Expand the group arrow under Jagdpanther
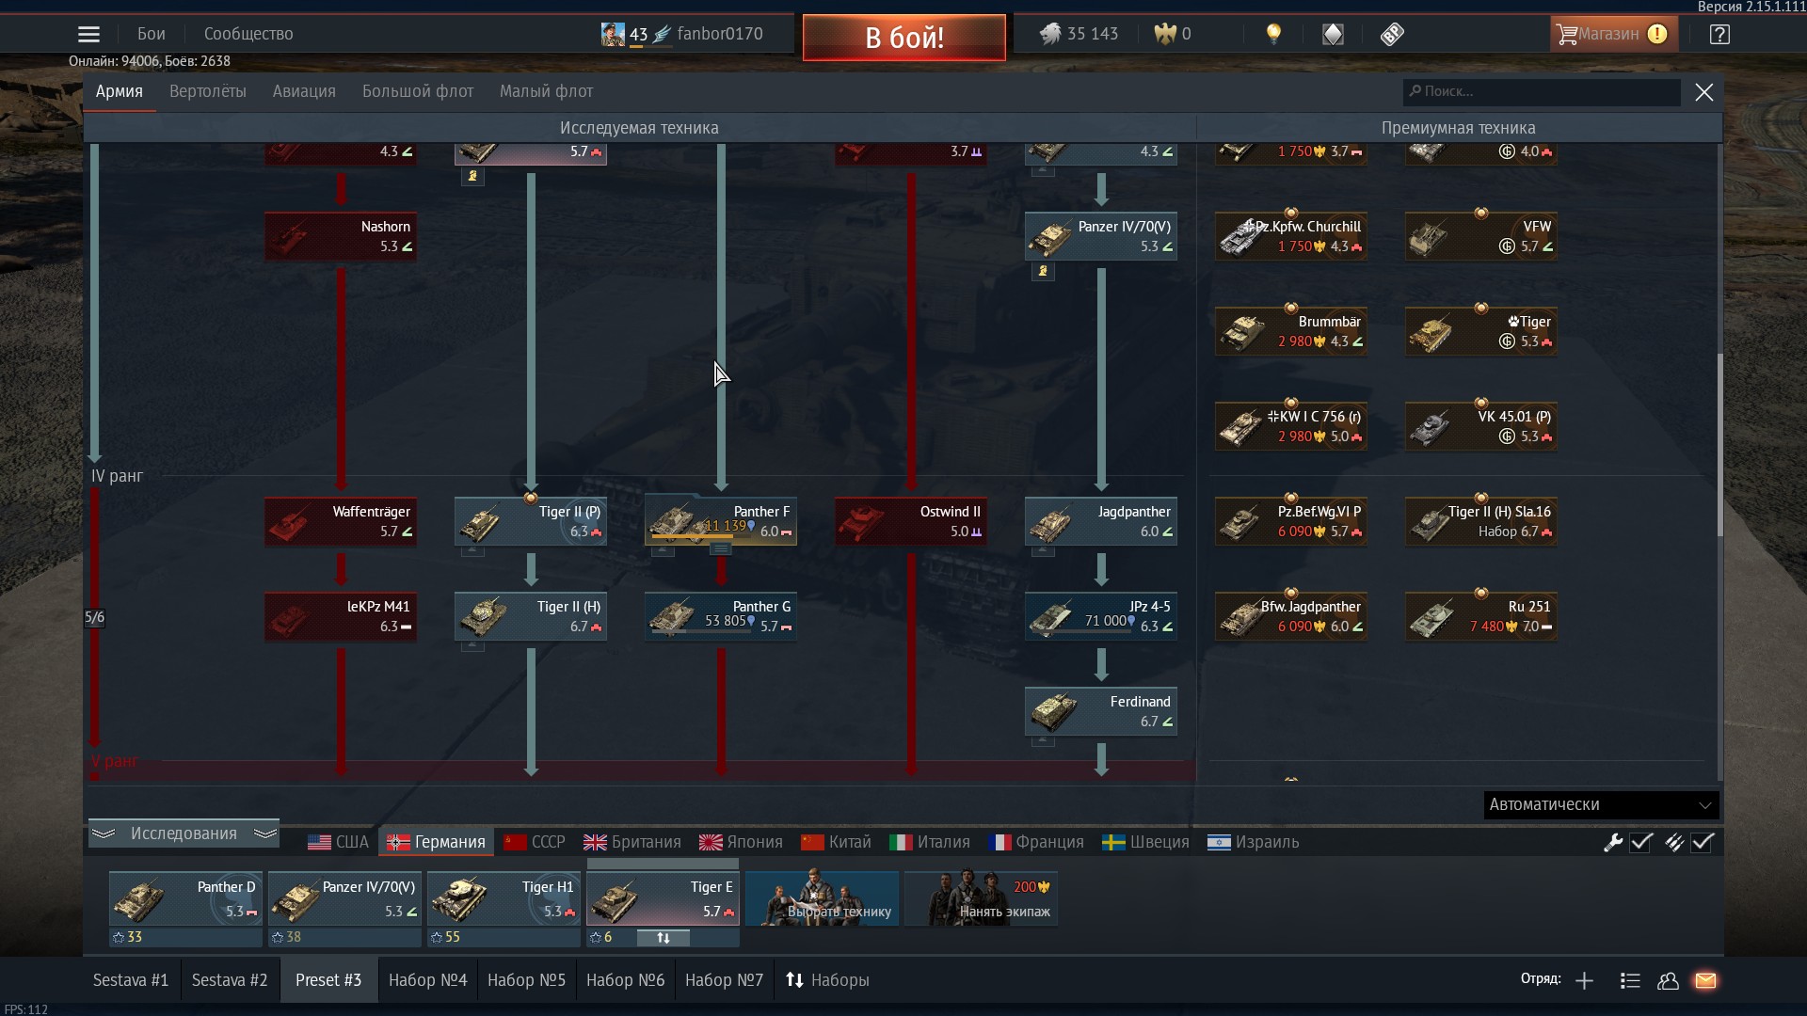 (1043, 550)
